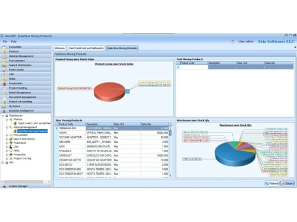The width and height of the screenshot is (297, 222).
Task: Click the Fixed Assets module icon
Action: pyautogui.click(x=4, y=70)
